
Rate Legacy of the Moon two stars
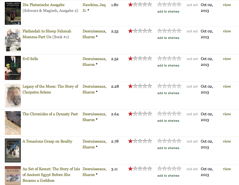[x=164, y=86]
